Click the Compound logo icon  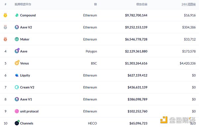click(17, 15)
